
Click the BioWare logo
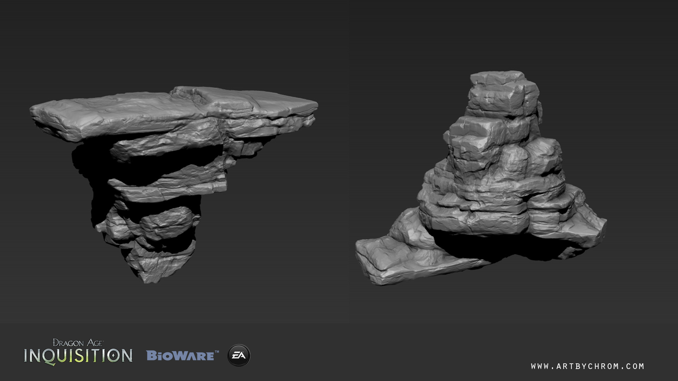coord(183,356)
